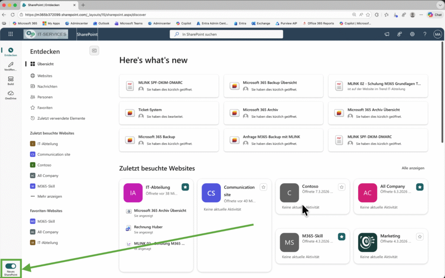445x278 pixels.
Task: Open Anfrage M365-Backup mit MLINK card
Action: click(x=273, y=140)
